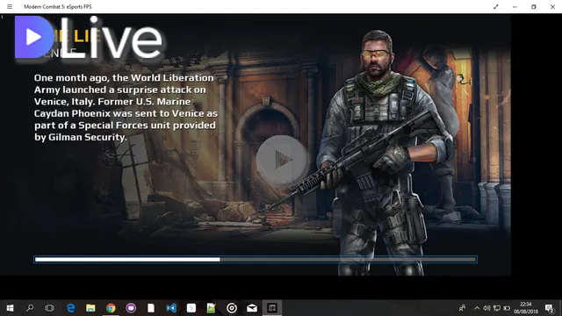Close the Modern Combat 5 window

click(552, 7)
